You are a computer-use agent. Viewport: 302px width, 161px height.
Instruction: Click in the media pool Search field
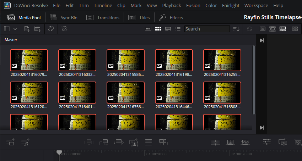coord(206,29)
